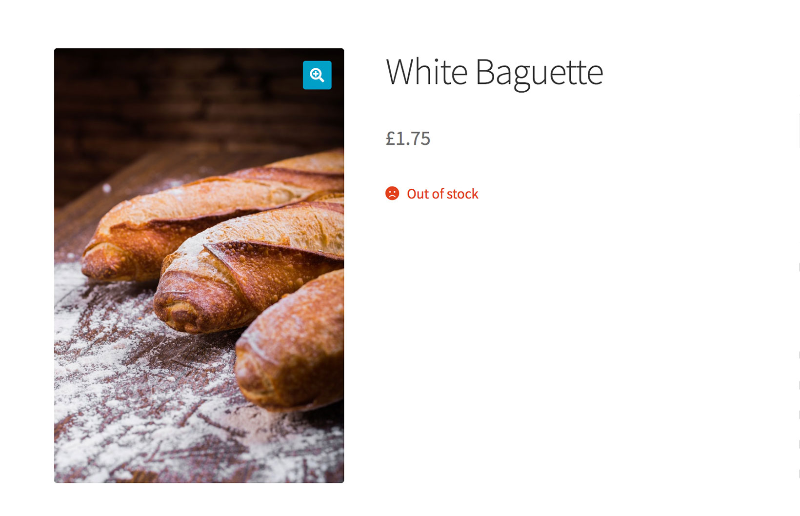Click the pound sign in the price
Image resolution: width=800 pixels, height=516 pixels.
(x=390, y=139)
